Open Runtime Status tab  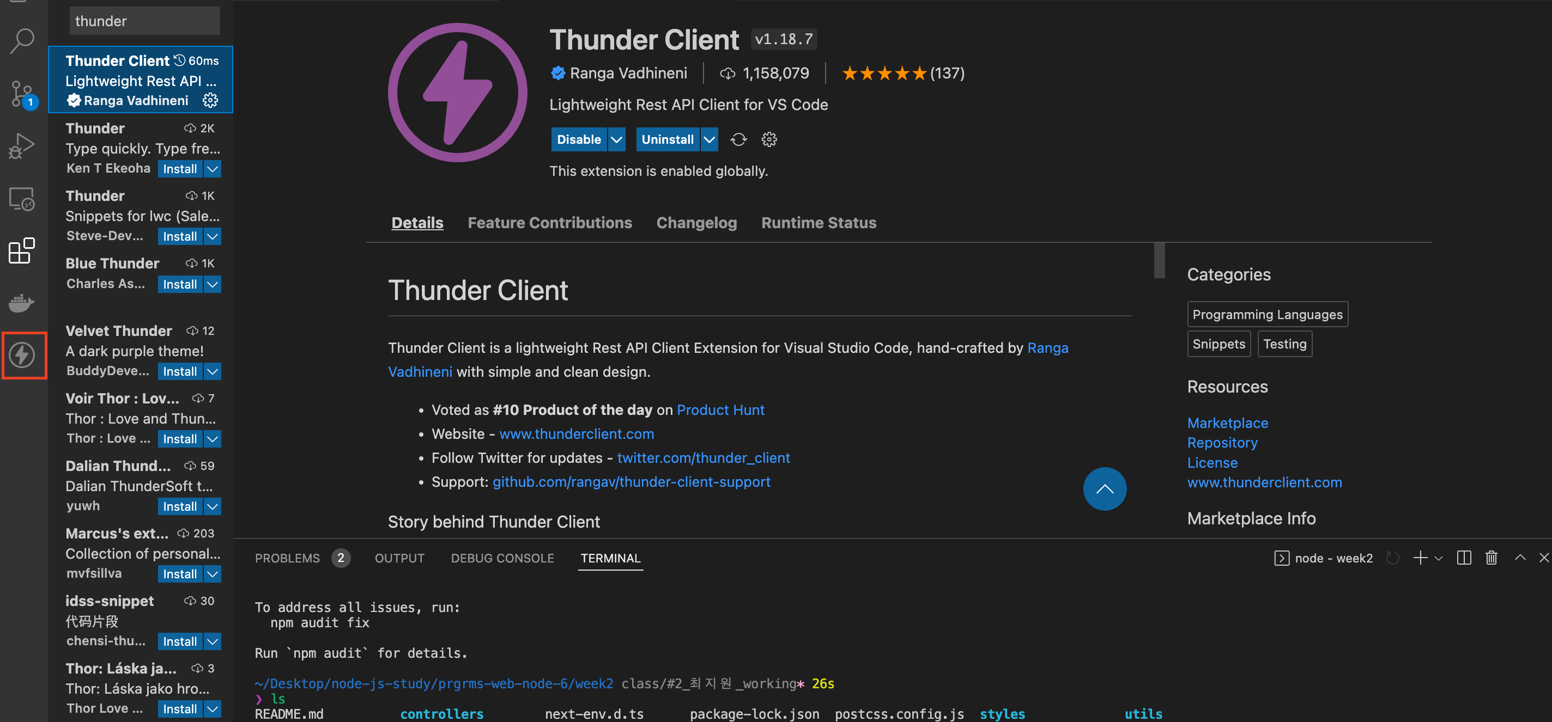point(818,223)
